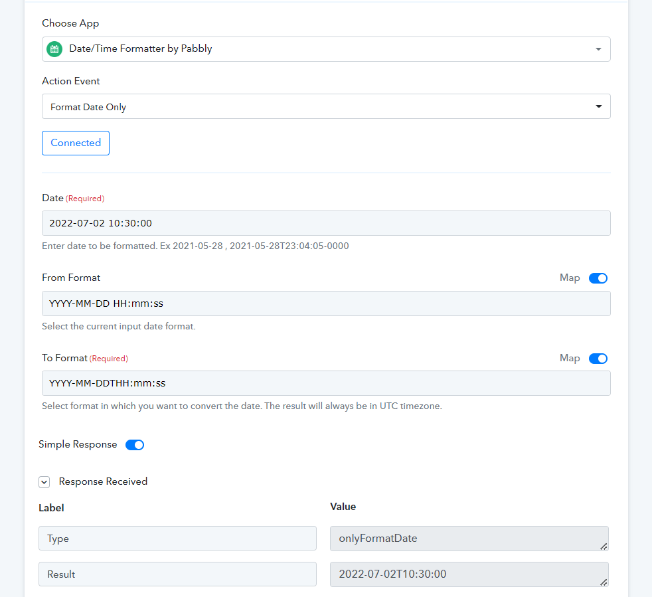Open the Choose App dropdown
The image size is (652, 597).
pyautogui.click(x=326, y=49)
